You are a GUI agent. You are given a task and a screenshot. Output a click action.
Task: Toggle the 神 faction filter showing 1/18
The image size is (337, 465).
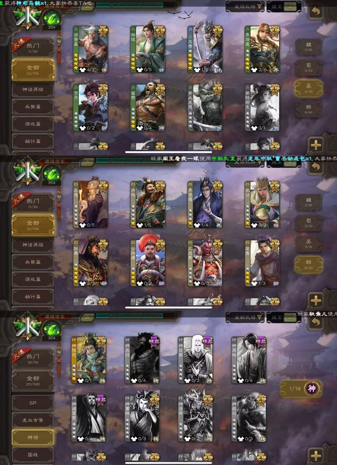[x=300, y=388]
